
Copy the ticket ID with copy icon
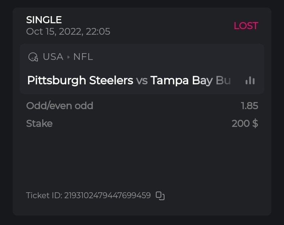pos(160,195)
